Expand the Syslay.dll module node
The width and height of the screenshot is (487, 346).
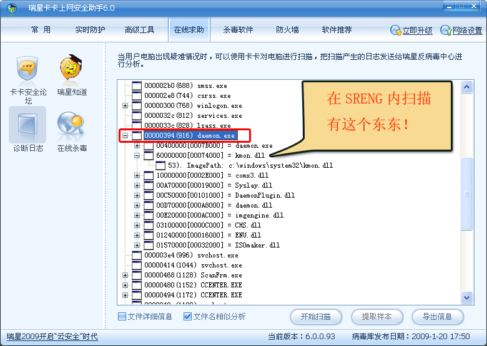[x=137, y=185]
